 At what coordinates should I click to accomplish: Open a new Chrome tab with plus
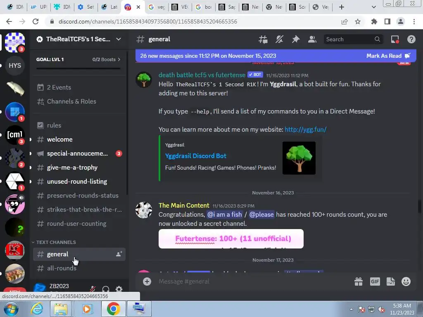point(342,7)
